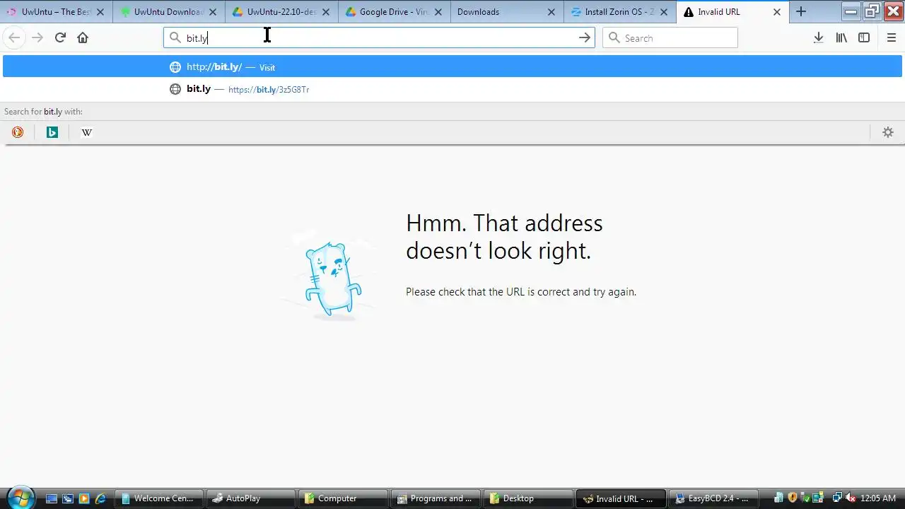Go forward with the forward arrow

click(37, 37)
